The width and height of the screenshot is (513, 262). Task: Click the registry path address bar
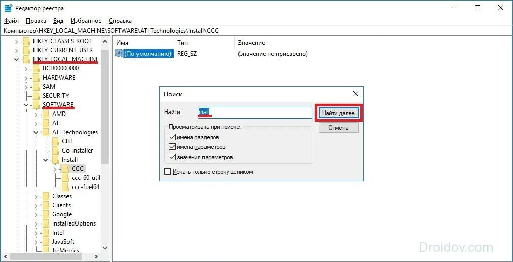pos(257,31)
